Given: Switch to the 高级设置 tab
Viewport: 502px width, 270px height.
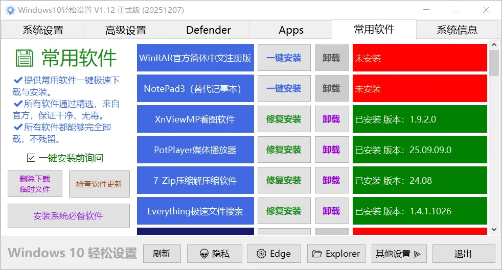Looking at the screenshot, I should tap(126, 30).
